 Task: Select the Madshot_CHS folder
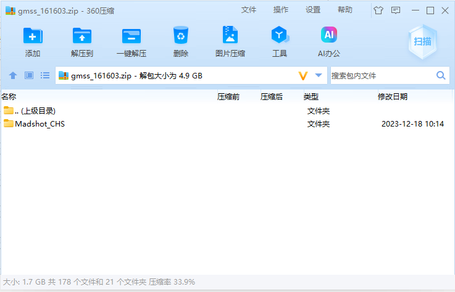[x=227, y=124]
